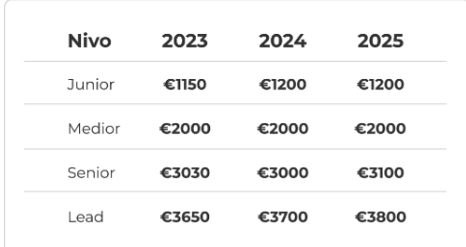This screenshot has height=247, width=466.
Task: Click the Junior 2025 salary cell
Action: point(380,85)
